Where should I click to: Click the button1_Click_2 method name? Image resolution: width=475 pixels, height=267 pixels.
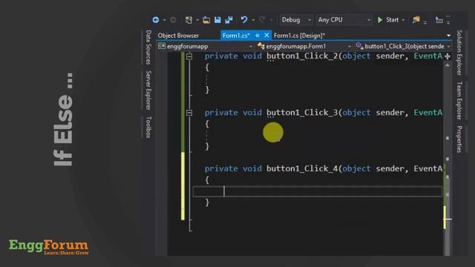302,56
